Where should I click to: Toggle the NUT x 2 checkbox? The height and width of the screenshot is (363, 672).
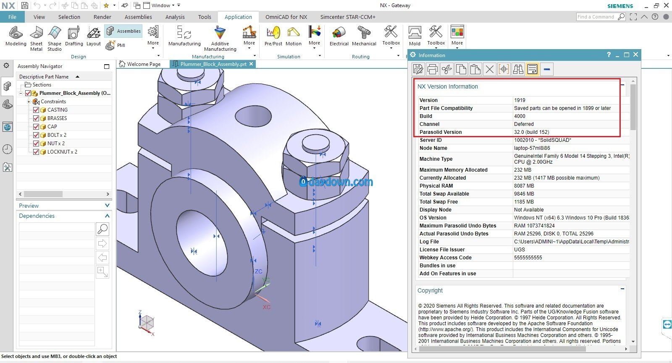(36, 144)
